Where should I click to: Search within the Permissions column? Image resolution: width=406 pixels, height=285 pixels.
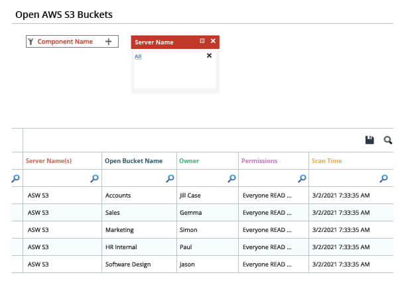point(302,178)
